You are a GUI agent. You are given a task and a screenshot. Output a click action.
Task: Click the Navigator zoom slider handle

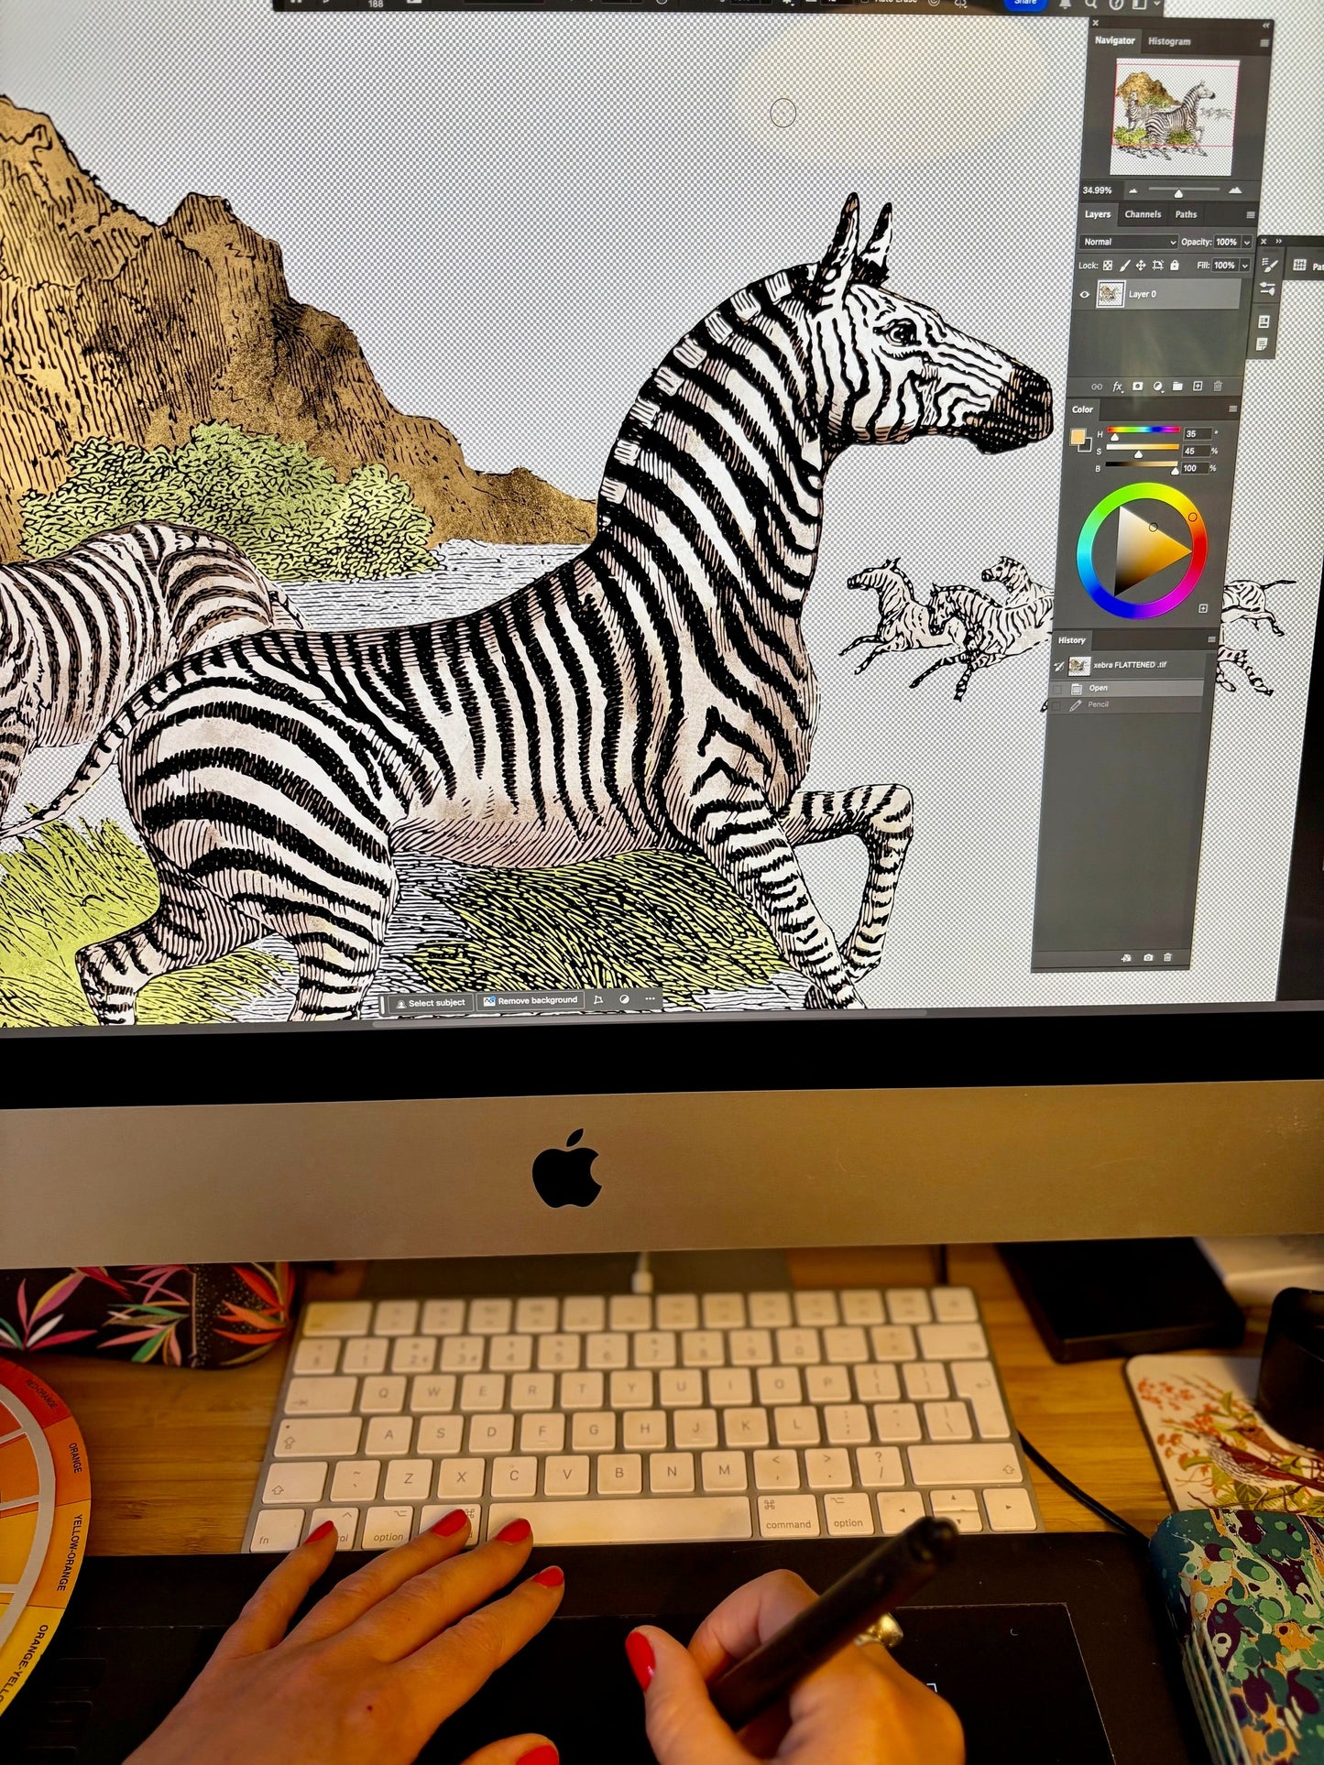1178,193
